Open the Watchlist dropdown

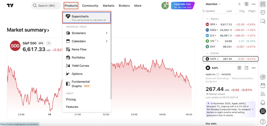(x=213, y=4)
